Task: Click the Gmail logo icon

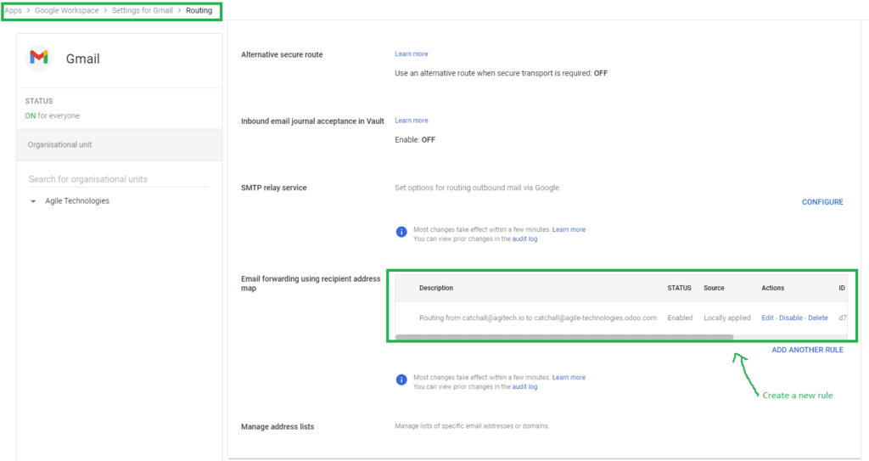Action: (39, 58)
